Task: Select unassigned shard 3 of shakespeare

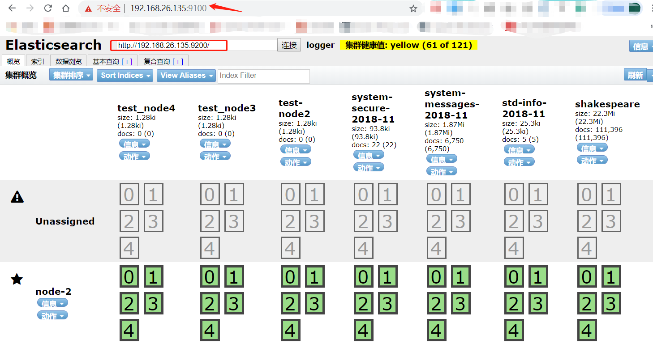Action: click(x=611, y=221)
